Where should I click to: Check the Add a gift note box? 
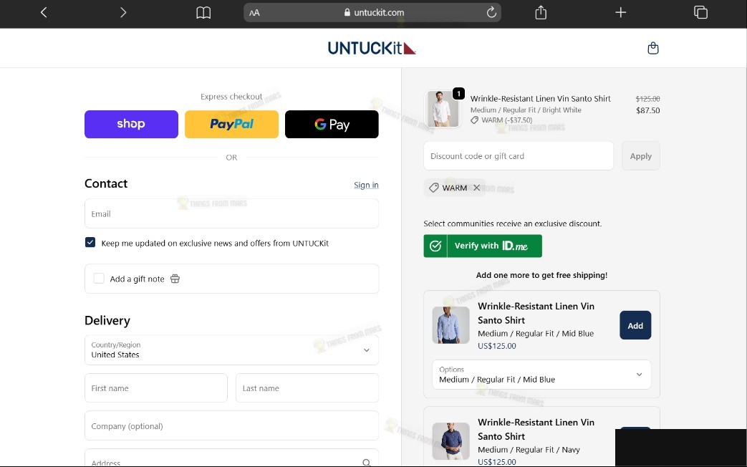pos(99,279)
